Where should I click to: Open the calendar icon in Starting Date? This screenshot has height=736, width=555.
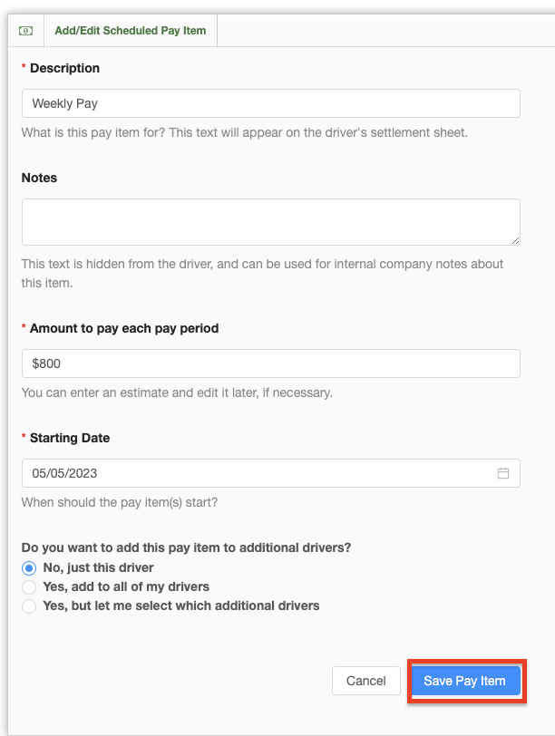point(503,473)
